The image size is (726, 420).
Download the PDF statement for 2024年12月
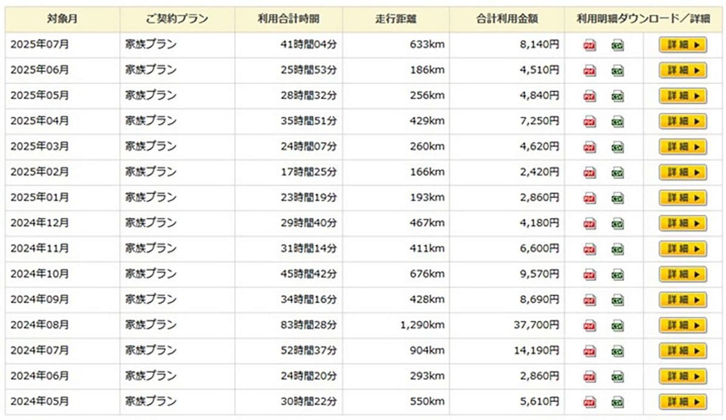point(589,224)
